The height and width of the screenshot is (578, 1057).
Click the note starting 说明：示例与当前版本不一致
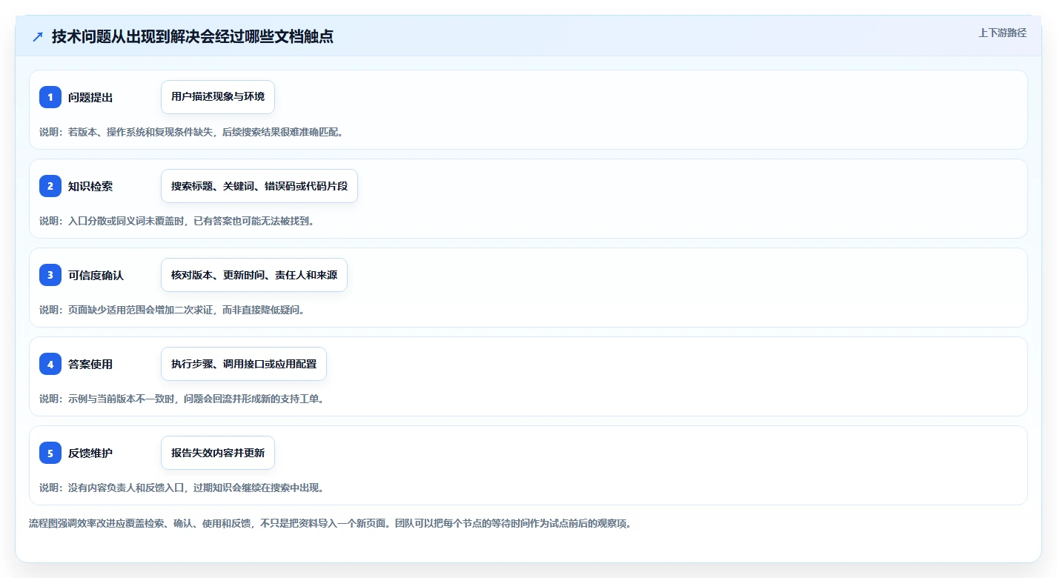[x=182, y=399]
